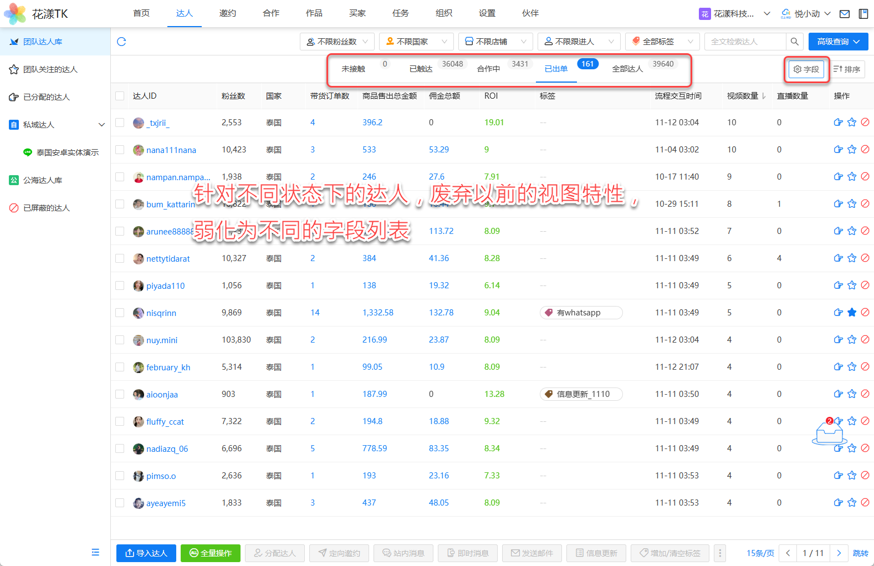Check the checkbox for nuy.mini row
The height and width of the screenshot is (566, 874).
point(120,340)
